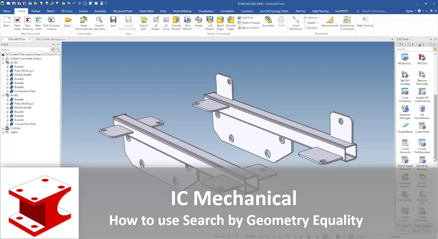Viewport: 438px width, 239px height.
Task: Switch to the Structured Parts tab
Action: click(x=122, y=11)
